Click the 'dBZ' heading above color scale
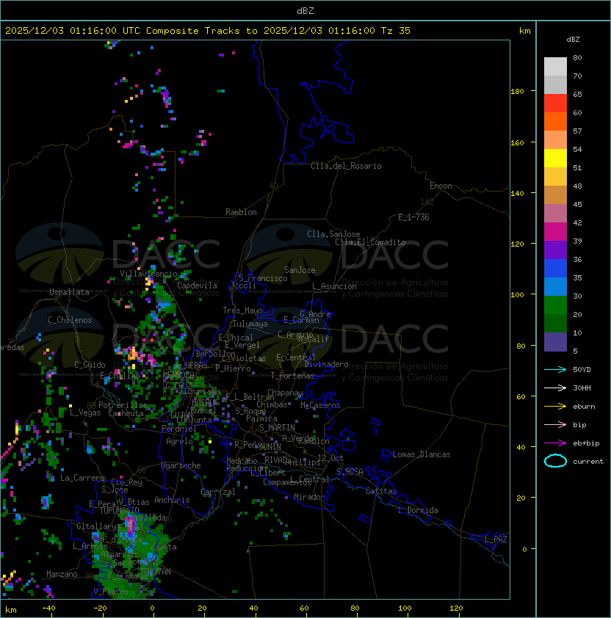The image size is (611, 618). 573,40
